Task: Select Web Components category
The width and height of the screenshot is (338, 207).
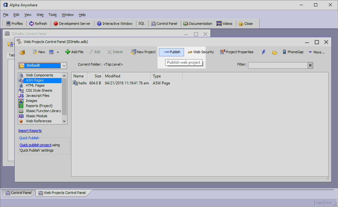Action: [40, 75]
